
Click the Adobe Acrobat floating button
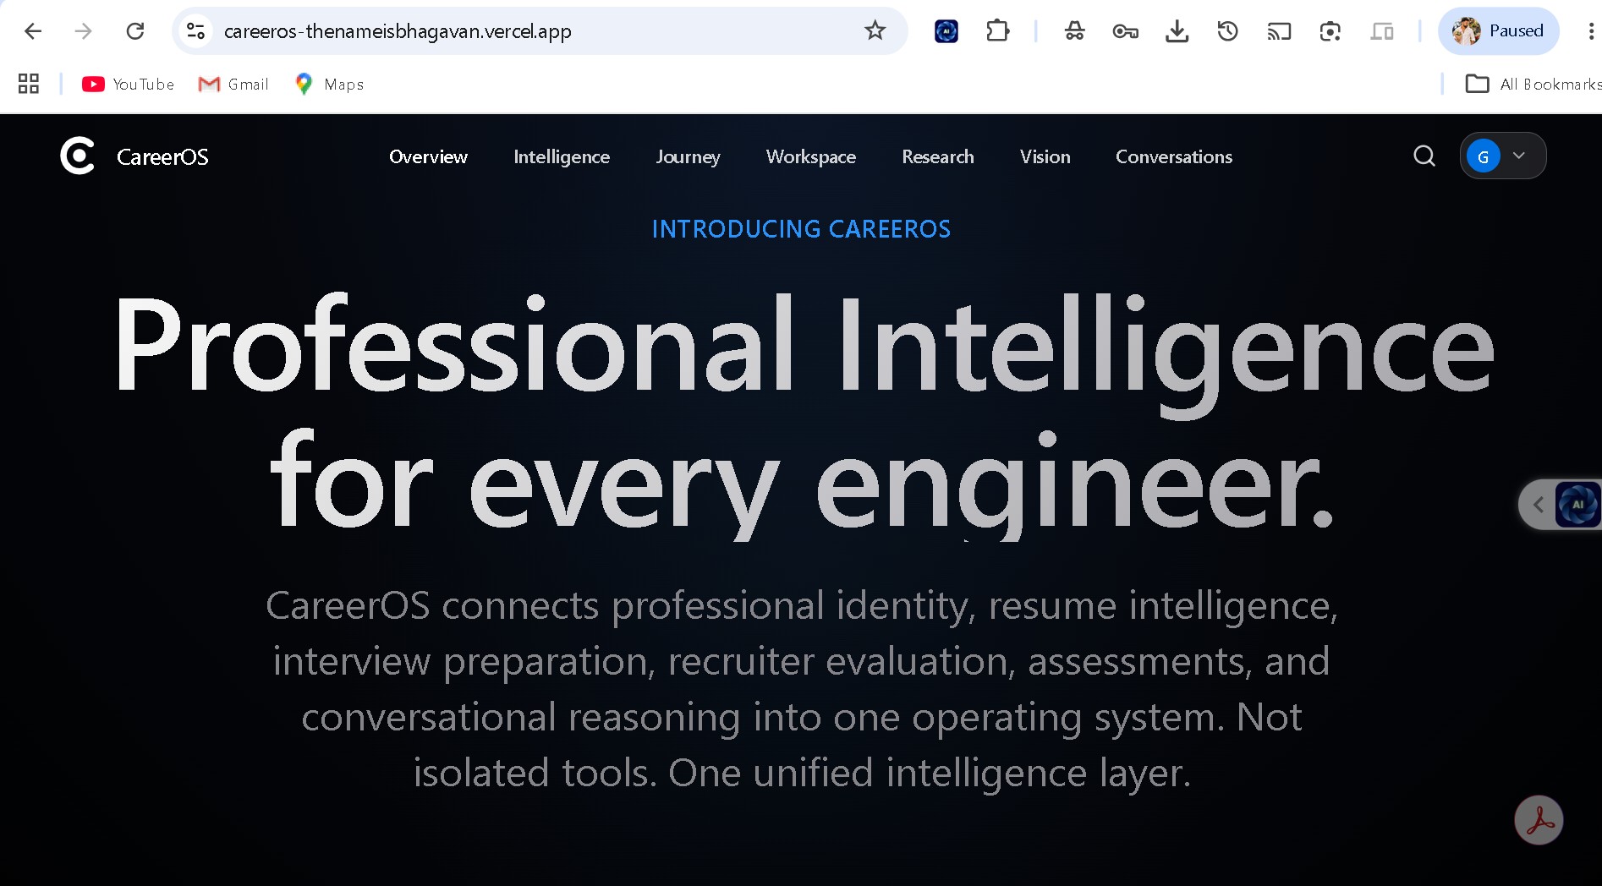pos(1539,820)
